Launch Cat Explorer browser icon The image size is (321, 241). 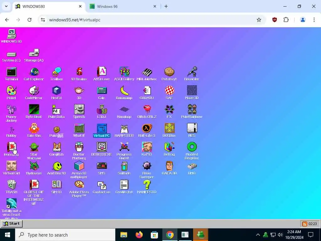[x=34, y=74]
